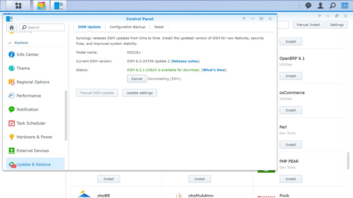The height and width of the screenshot is (198, 353).
Task: Open Task Scheduler label
Action: (31, 123)
